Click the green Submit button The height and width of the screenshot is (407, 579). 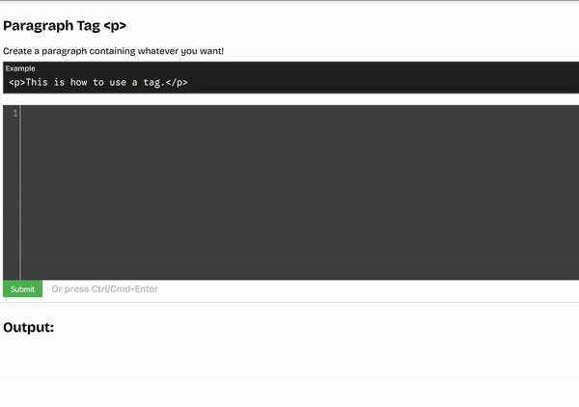pos(22,288)
